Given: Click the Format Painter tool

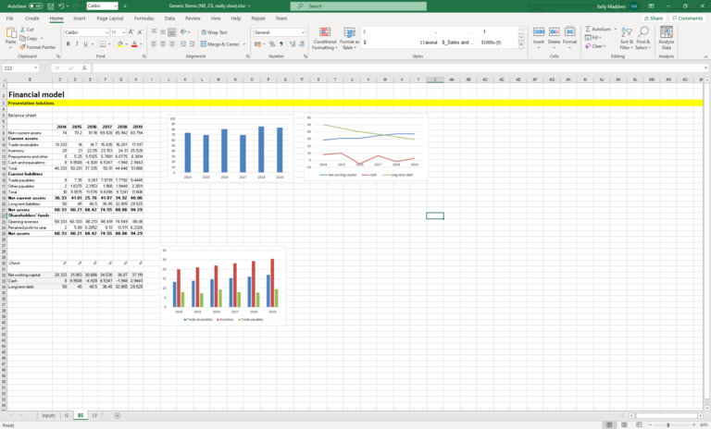Looking at the screenshot, I should coord(38,46).
